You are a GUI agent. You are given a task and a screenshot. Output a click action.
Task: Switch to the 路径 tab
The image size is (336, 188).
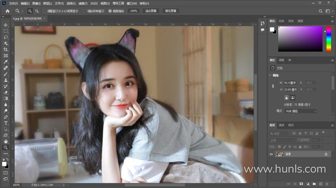(291, 125)
